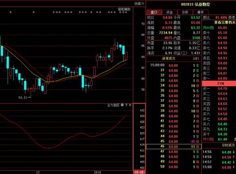Viewport: 236px width, 174px height.
Task: Click the 主力追踪 help question mark
Action: pos(126,105)
